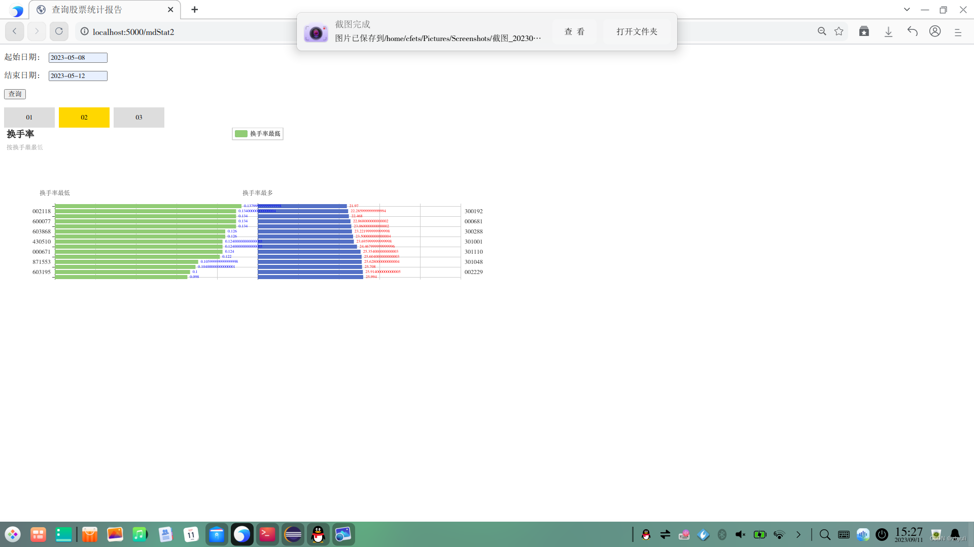Image resolution: width=974 pixels, height=547 pixels.
Task: Open the downloads arrow icon
Action: [888, 31]
